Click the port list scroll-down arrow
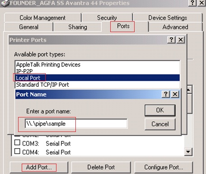Image resolution: width=206 pixels, height=174 pixels. click(188, 152)
